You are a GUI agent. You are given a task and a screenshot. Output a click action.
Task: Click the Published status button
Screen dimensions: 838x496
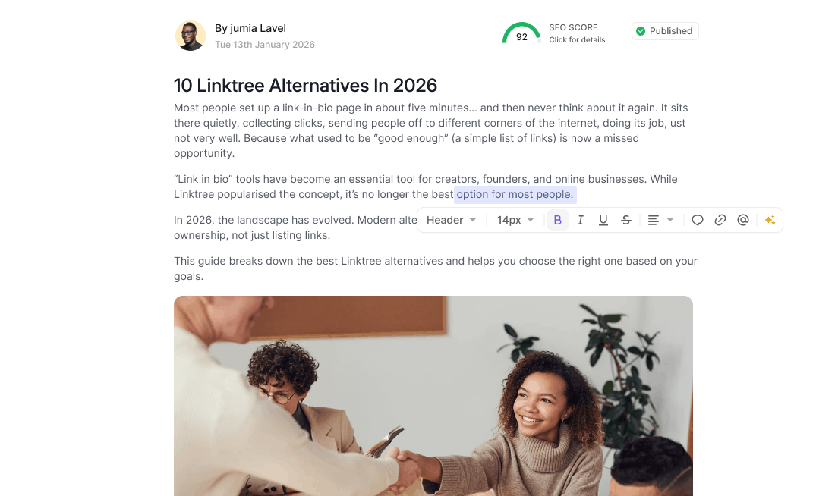tap(665, 31)
